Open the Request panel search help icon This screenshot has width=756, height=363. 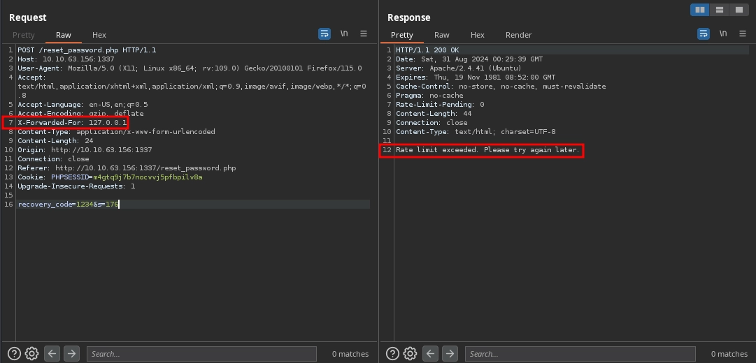coord(14,354)
